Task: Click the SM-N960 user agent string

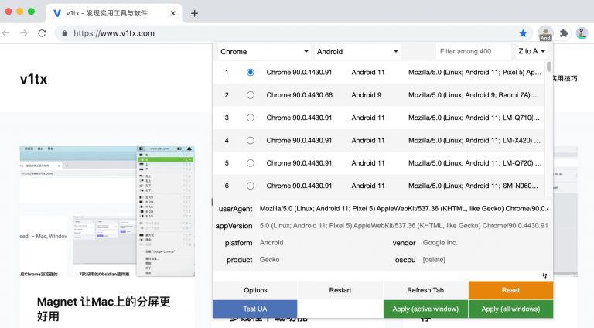Action: 473,186
